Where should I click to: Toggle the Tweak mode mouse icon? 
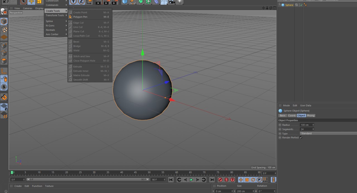pos(4,79)
